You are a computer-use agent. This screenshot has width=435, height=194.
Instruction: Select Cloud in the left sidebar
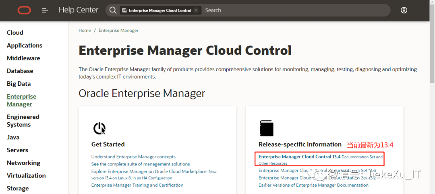[15, 33]
